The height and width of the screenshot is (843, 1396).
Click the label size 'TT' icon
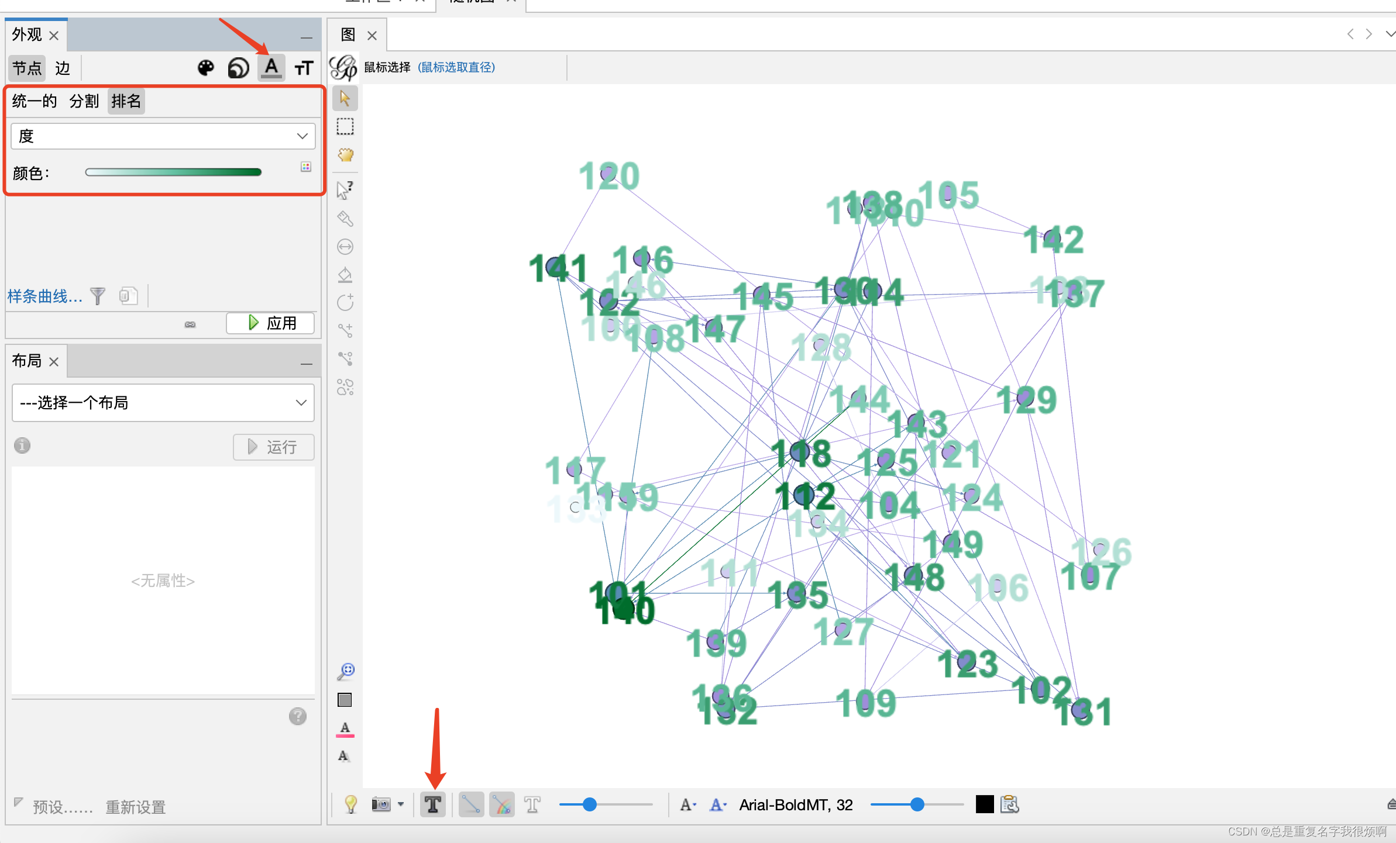pyautogui.click(x=304, y=68)
